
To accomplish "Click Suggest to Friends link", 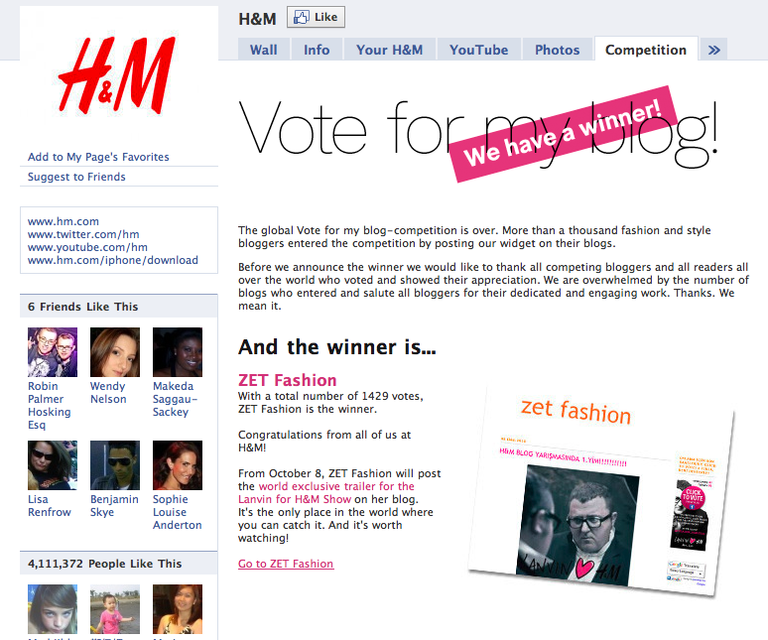I will click(x=76, y=177).
